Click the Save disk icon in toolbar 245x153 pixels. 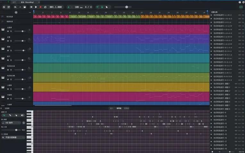pyautogui.click(x=25, y=7)
